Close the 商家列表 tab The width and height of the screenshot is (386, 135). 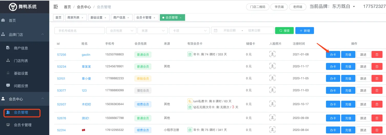[x=82, y=18]
